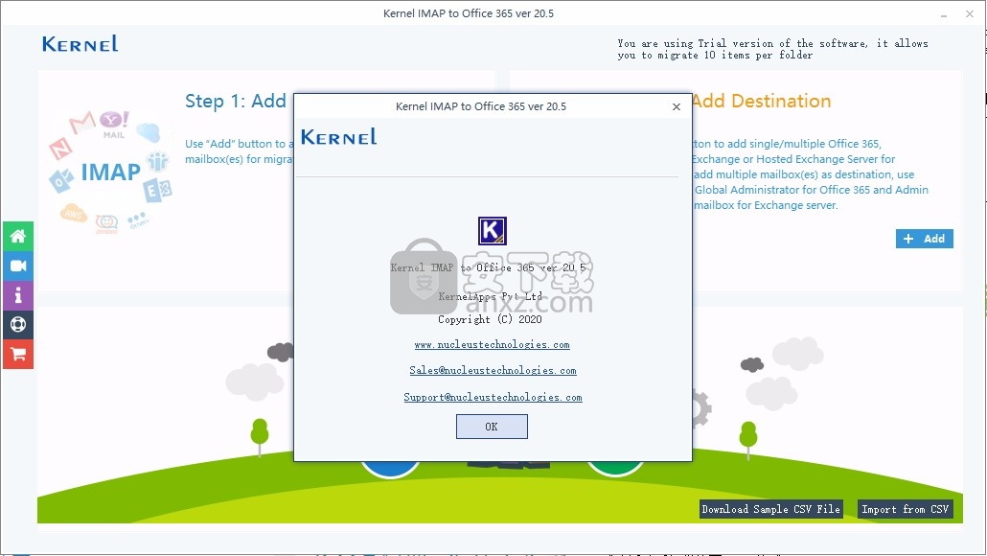Open the shopping cart buy icon
987x556 pixels.
tap(18, 354)
